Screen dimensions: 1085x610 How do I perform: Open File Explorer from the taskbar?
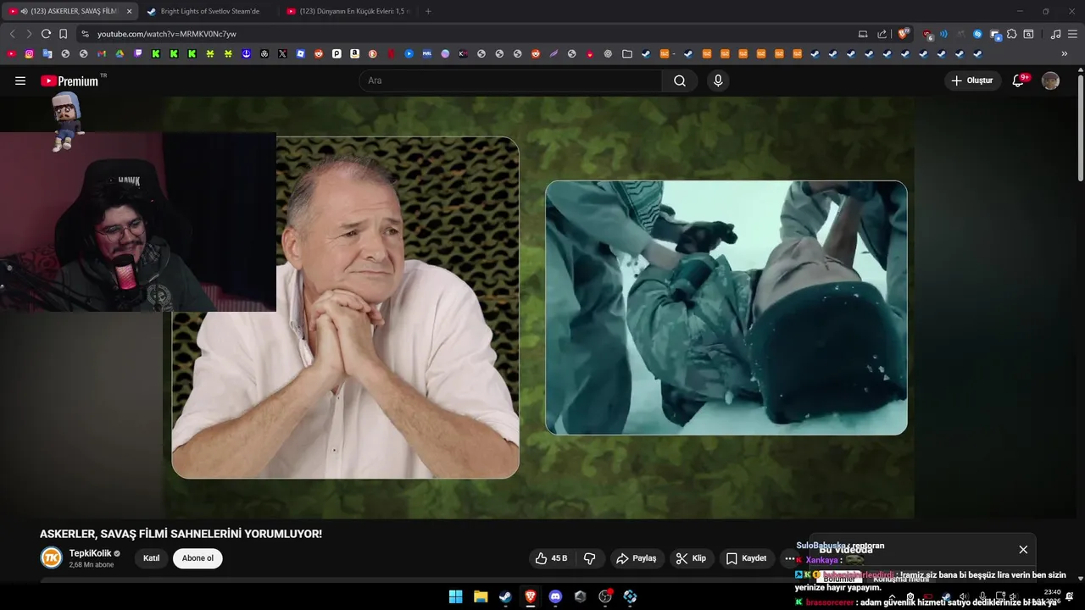(481, 596)
